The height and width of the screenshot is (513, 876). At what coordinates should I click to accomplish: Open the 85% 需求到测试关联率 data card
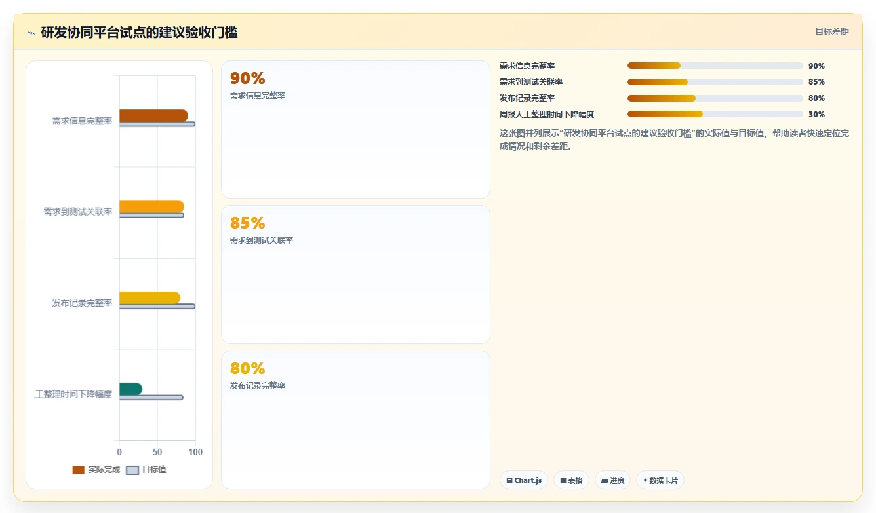click(355, 275)
